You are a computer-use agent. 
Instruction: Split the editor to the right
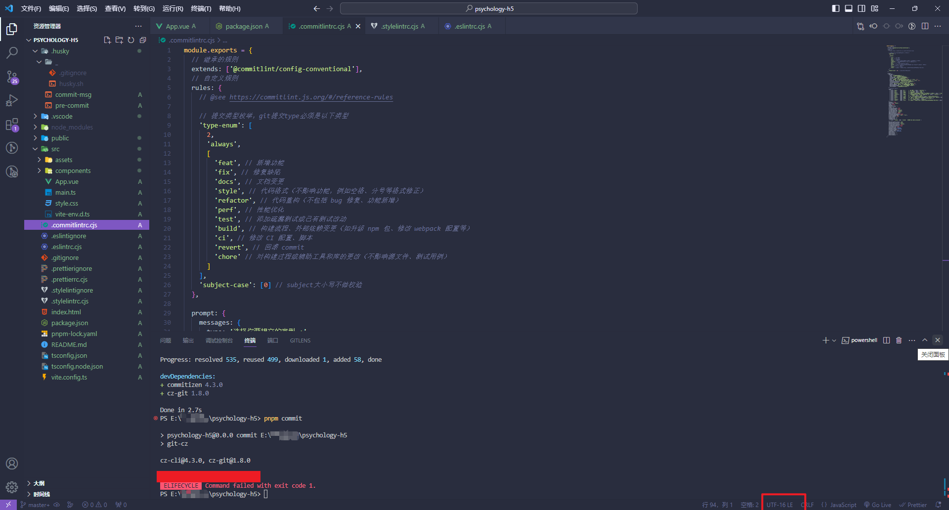pyautogui.click(x=925, y=26)
